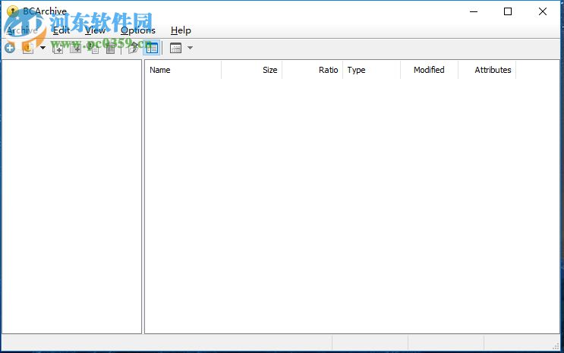564x353 pixels.
Task: Sort by the Name column header
Action: click(183, 70)
